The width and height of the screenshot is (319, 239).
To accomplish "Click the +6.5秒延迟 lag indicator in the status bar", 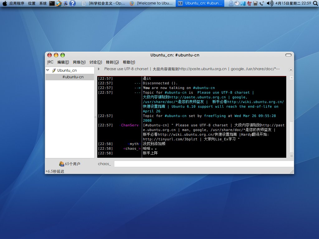I will point(55,171).
